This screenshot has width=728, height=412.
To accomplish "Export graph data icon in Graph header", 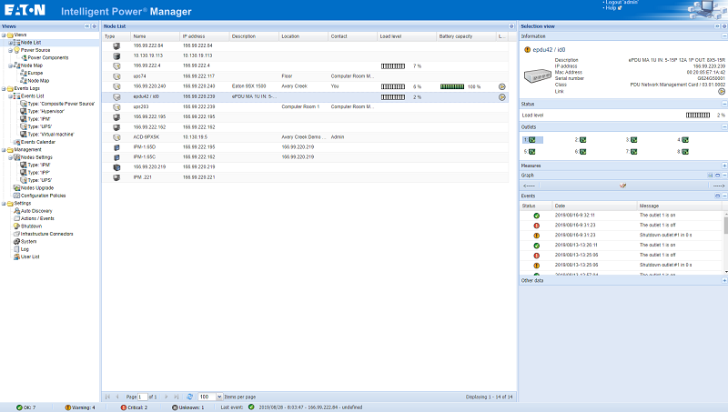I will tap(710, 176).
